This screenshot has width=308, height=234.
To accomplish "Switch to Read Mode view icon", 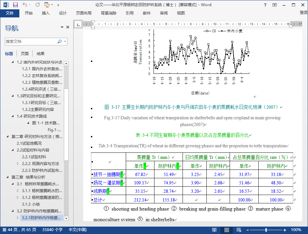I will pyautogui.click(x=214, y=230).
